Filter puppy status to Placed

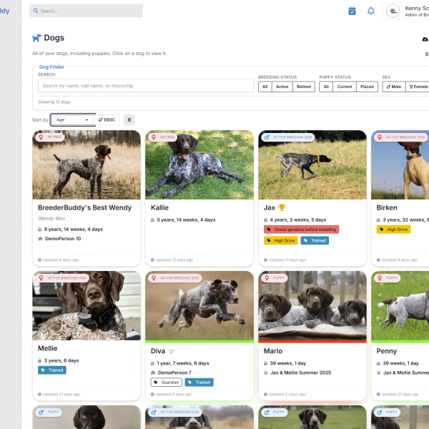pyautogui.click(x=368, y=87)
